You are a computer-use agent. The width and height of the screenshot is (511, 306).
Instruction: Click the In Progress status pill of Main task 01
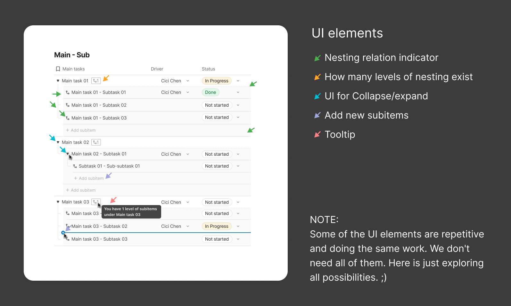(217, 81)
